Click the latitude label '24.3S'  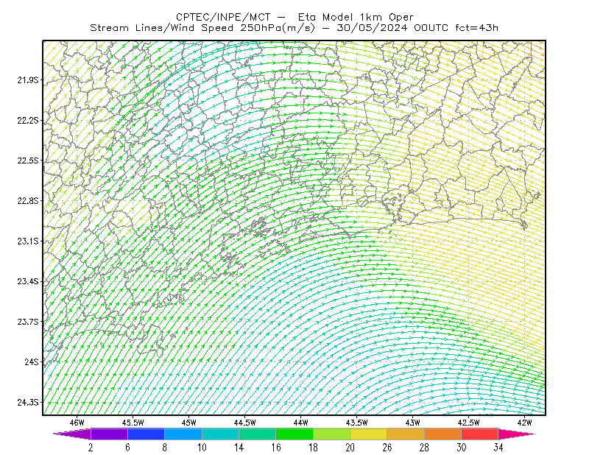coord(28,403)
